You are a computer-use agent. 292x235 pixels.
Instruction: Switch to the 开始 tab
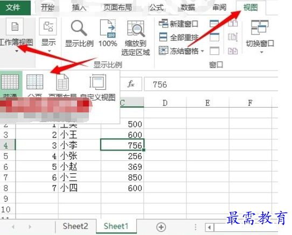47,8
